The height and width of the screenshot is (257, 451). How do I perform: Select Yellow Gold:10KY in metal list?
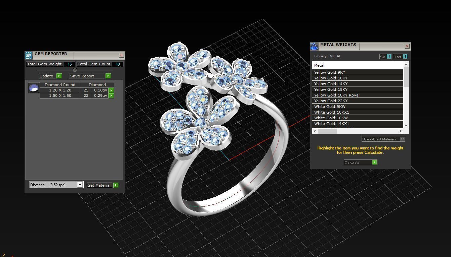[x=358, y=78]
